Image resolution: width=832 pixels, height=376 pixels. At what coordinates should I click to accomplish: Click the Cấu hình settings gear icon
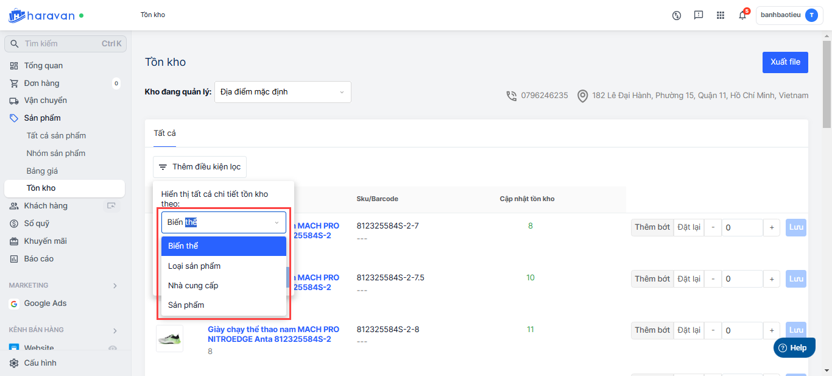(x=14, y=363)
